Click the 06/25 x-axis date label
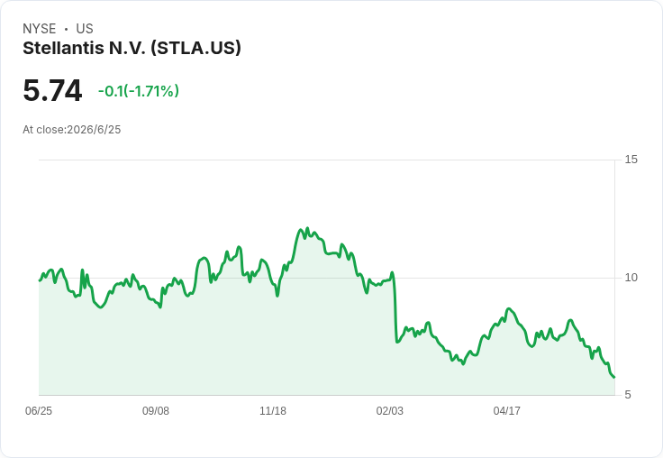 pos(39,410)
